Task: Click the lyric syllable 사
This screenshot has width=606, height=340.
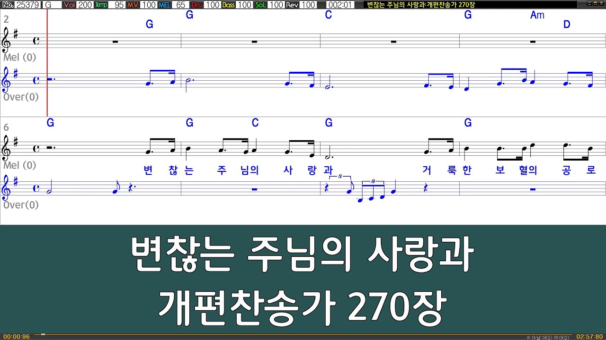Action: tap(288, 170)
